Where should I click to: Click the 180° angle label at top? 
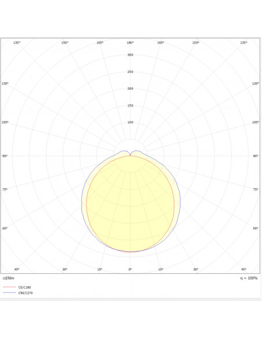(x=130, y=43)
